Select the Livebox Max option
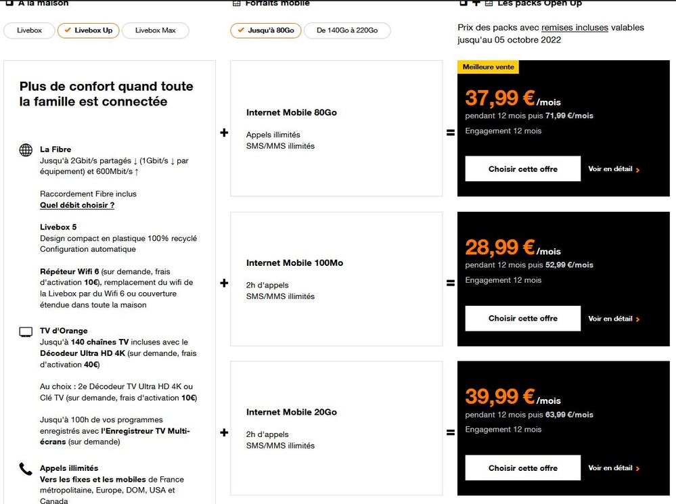Screen dimensions: 676x504 click(x=155, y=30)
